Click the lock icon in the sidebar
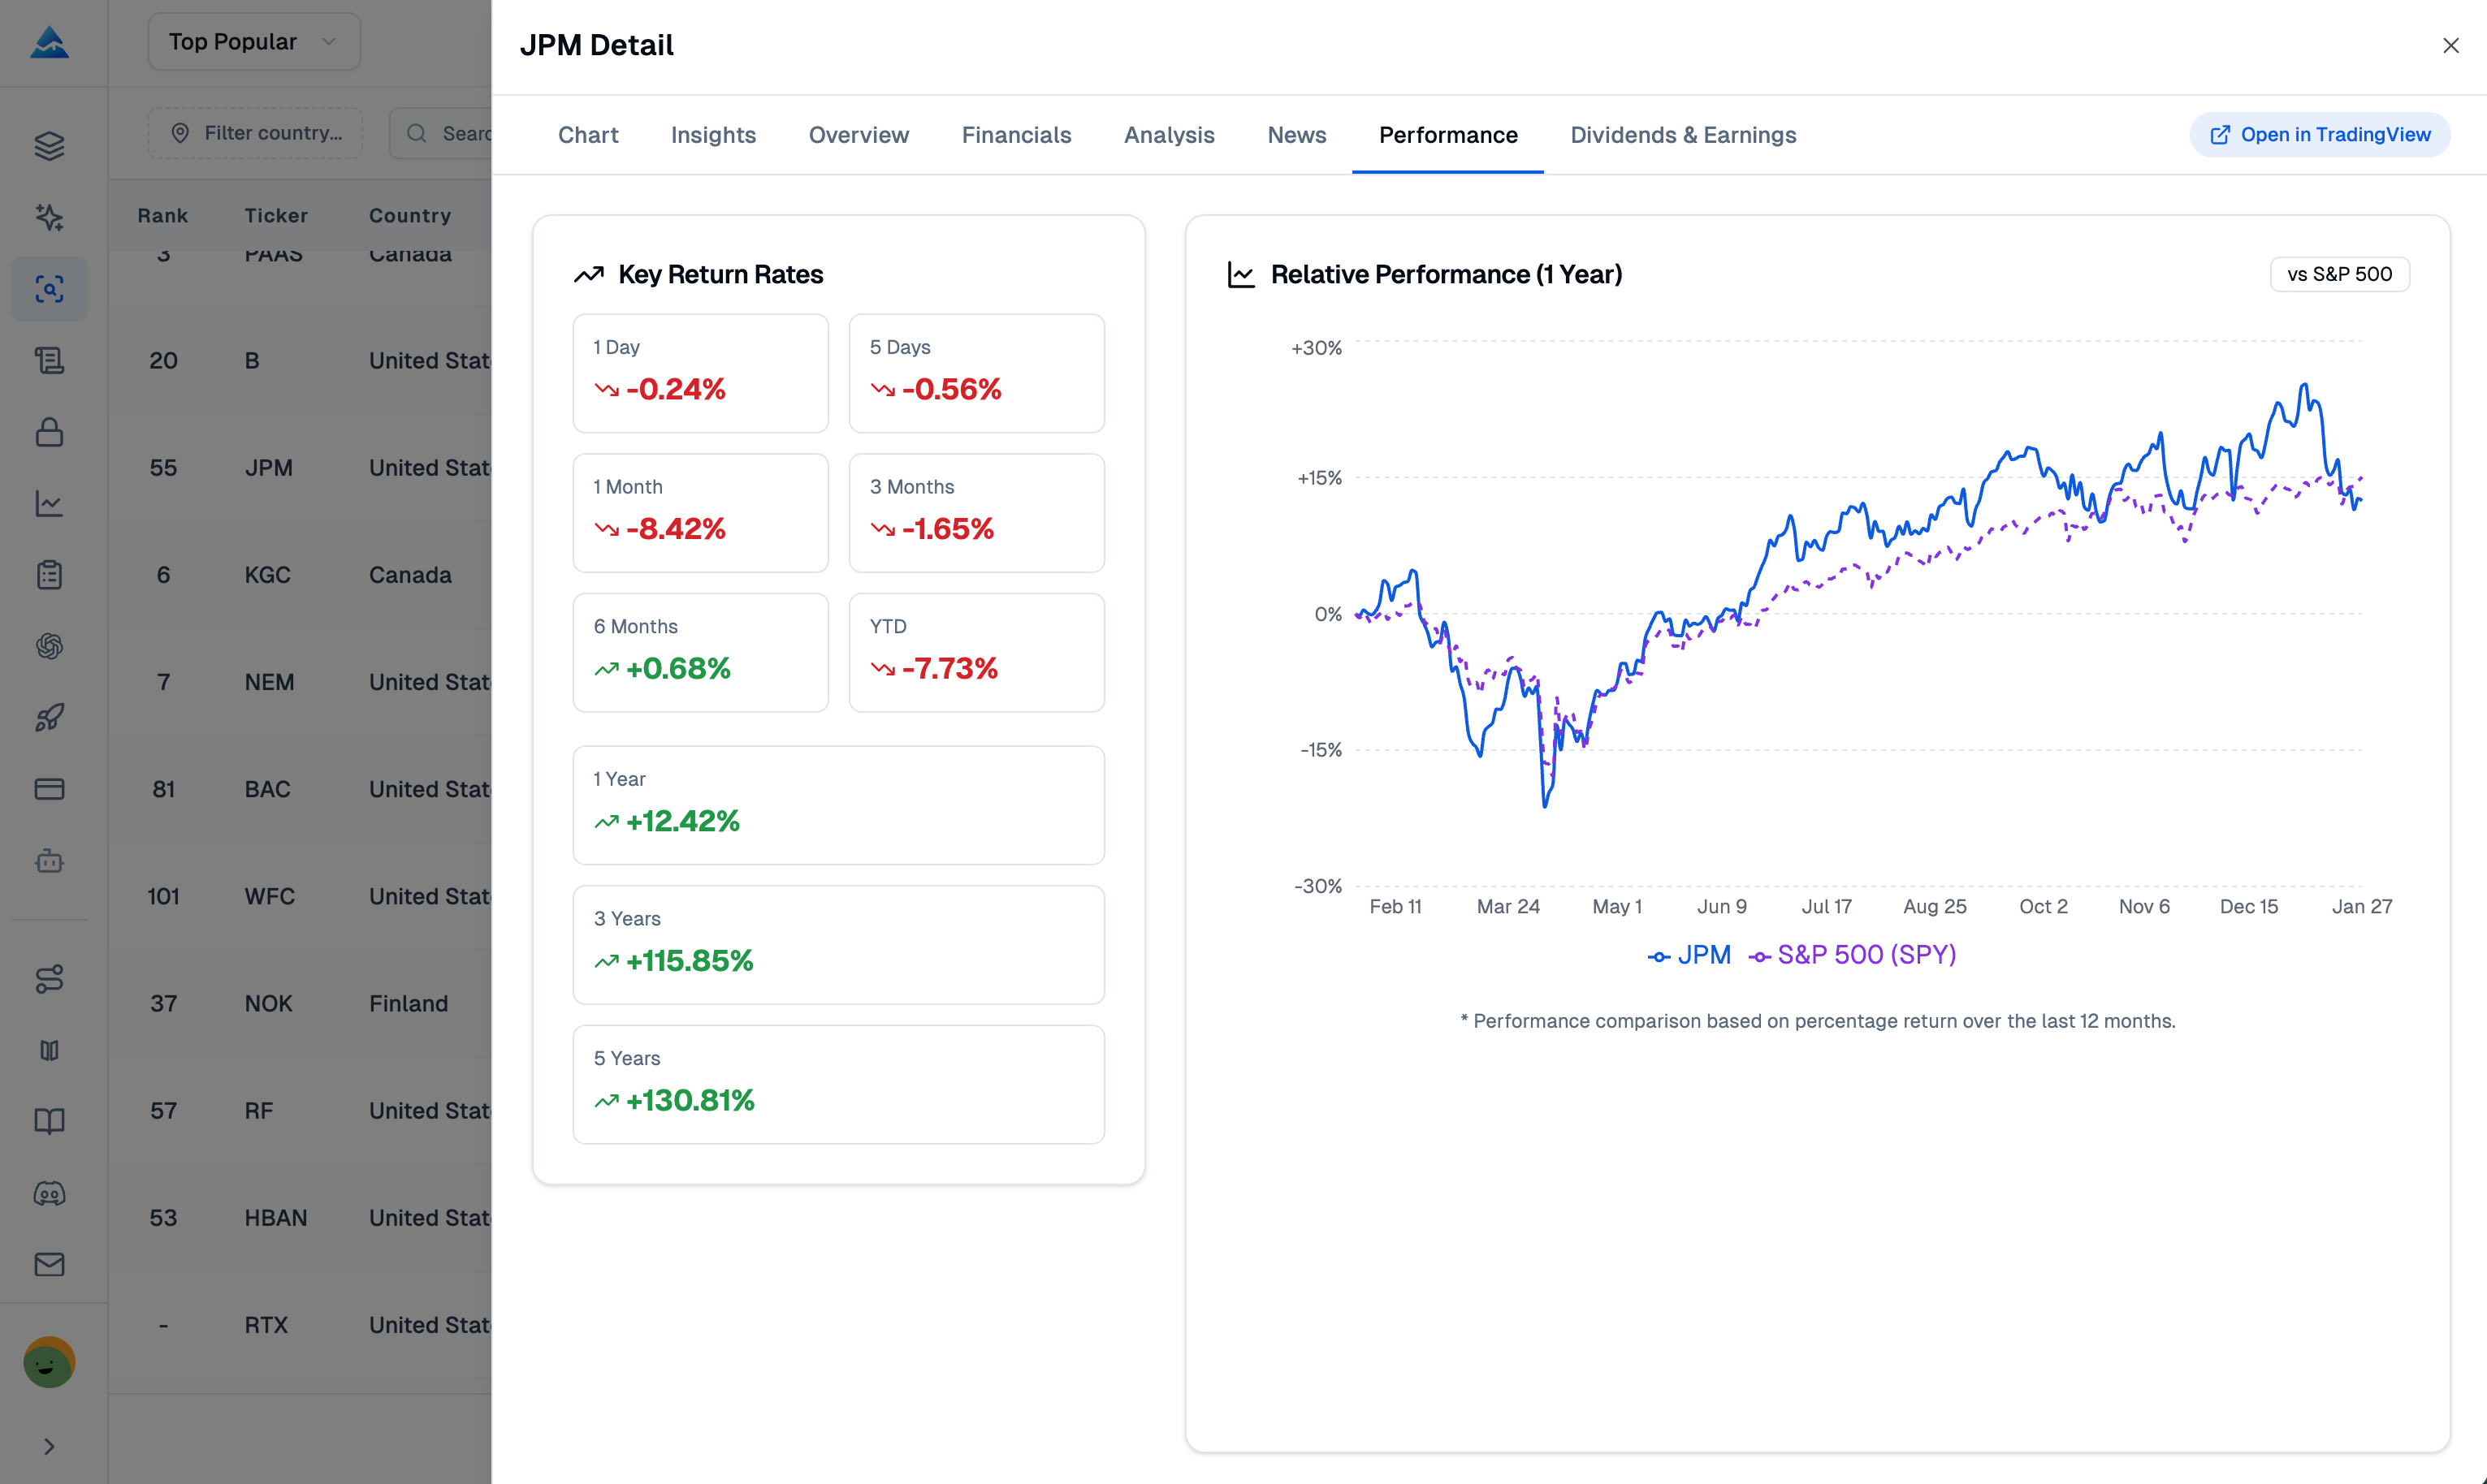The width and height of the screenshot is (2487, 1484). (x=49, y=432)
